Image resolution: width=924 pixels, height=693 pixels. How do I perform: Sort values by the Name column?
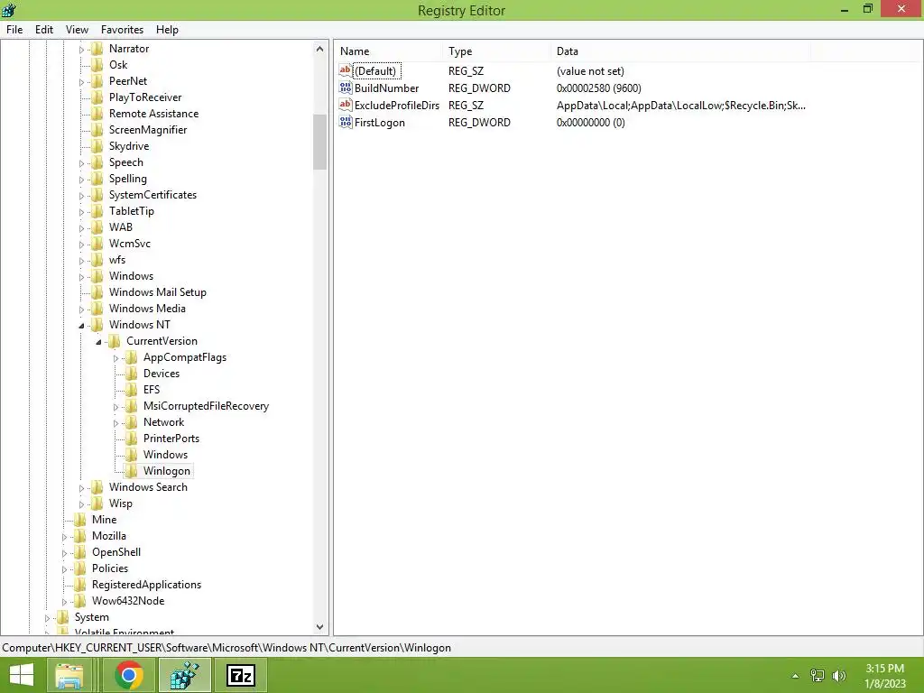point(388,51)
